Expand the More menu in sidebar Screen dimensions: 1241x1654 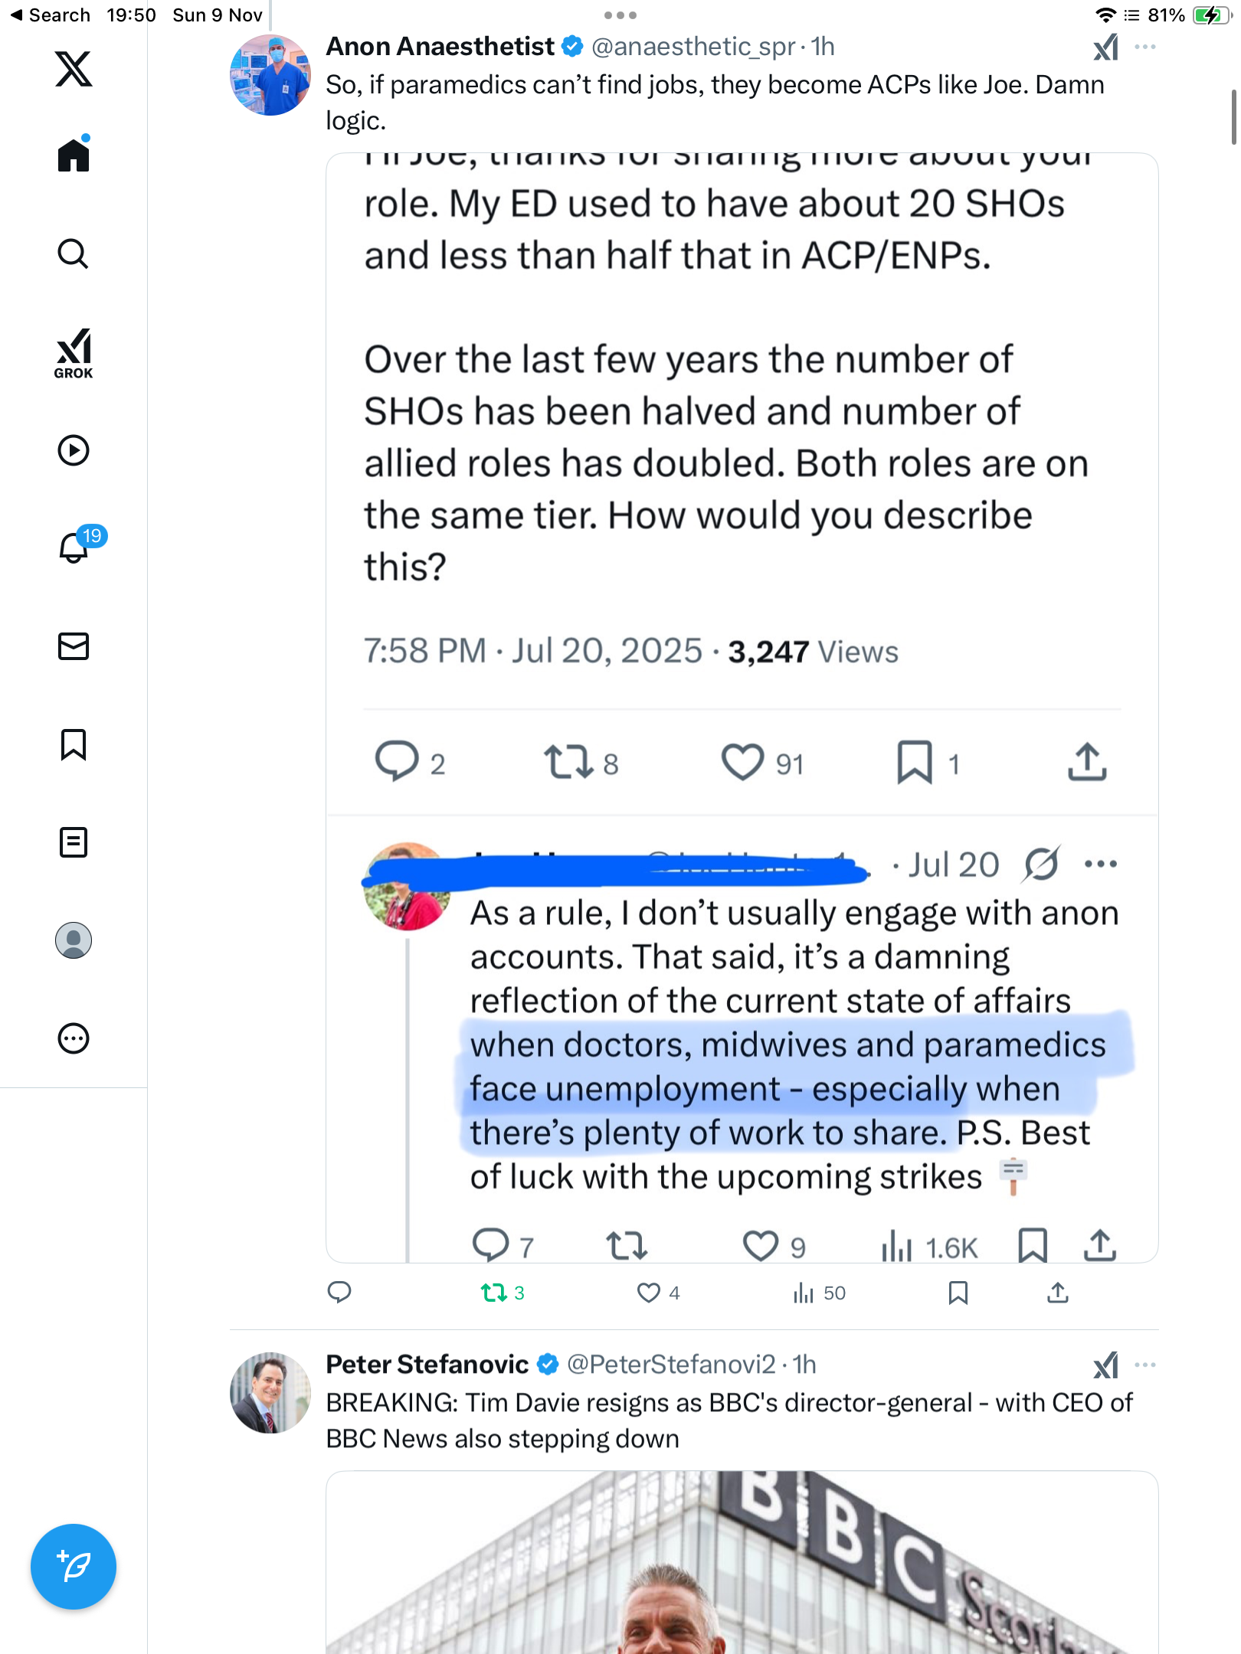(x=74, y=1038)
